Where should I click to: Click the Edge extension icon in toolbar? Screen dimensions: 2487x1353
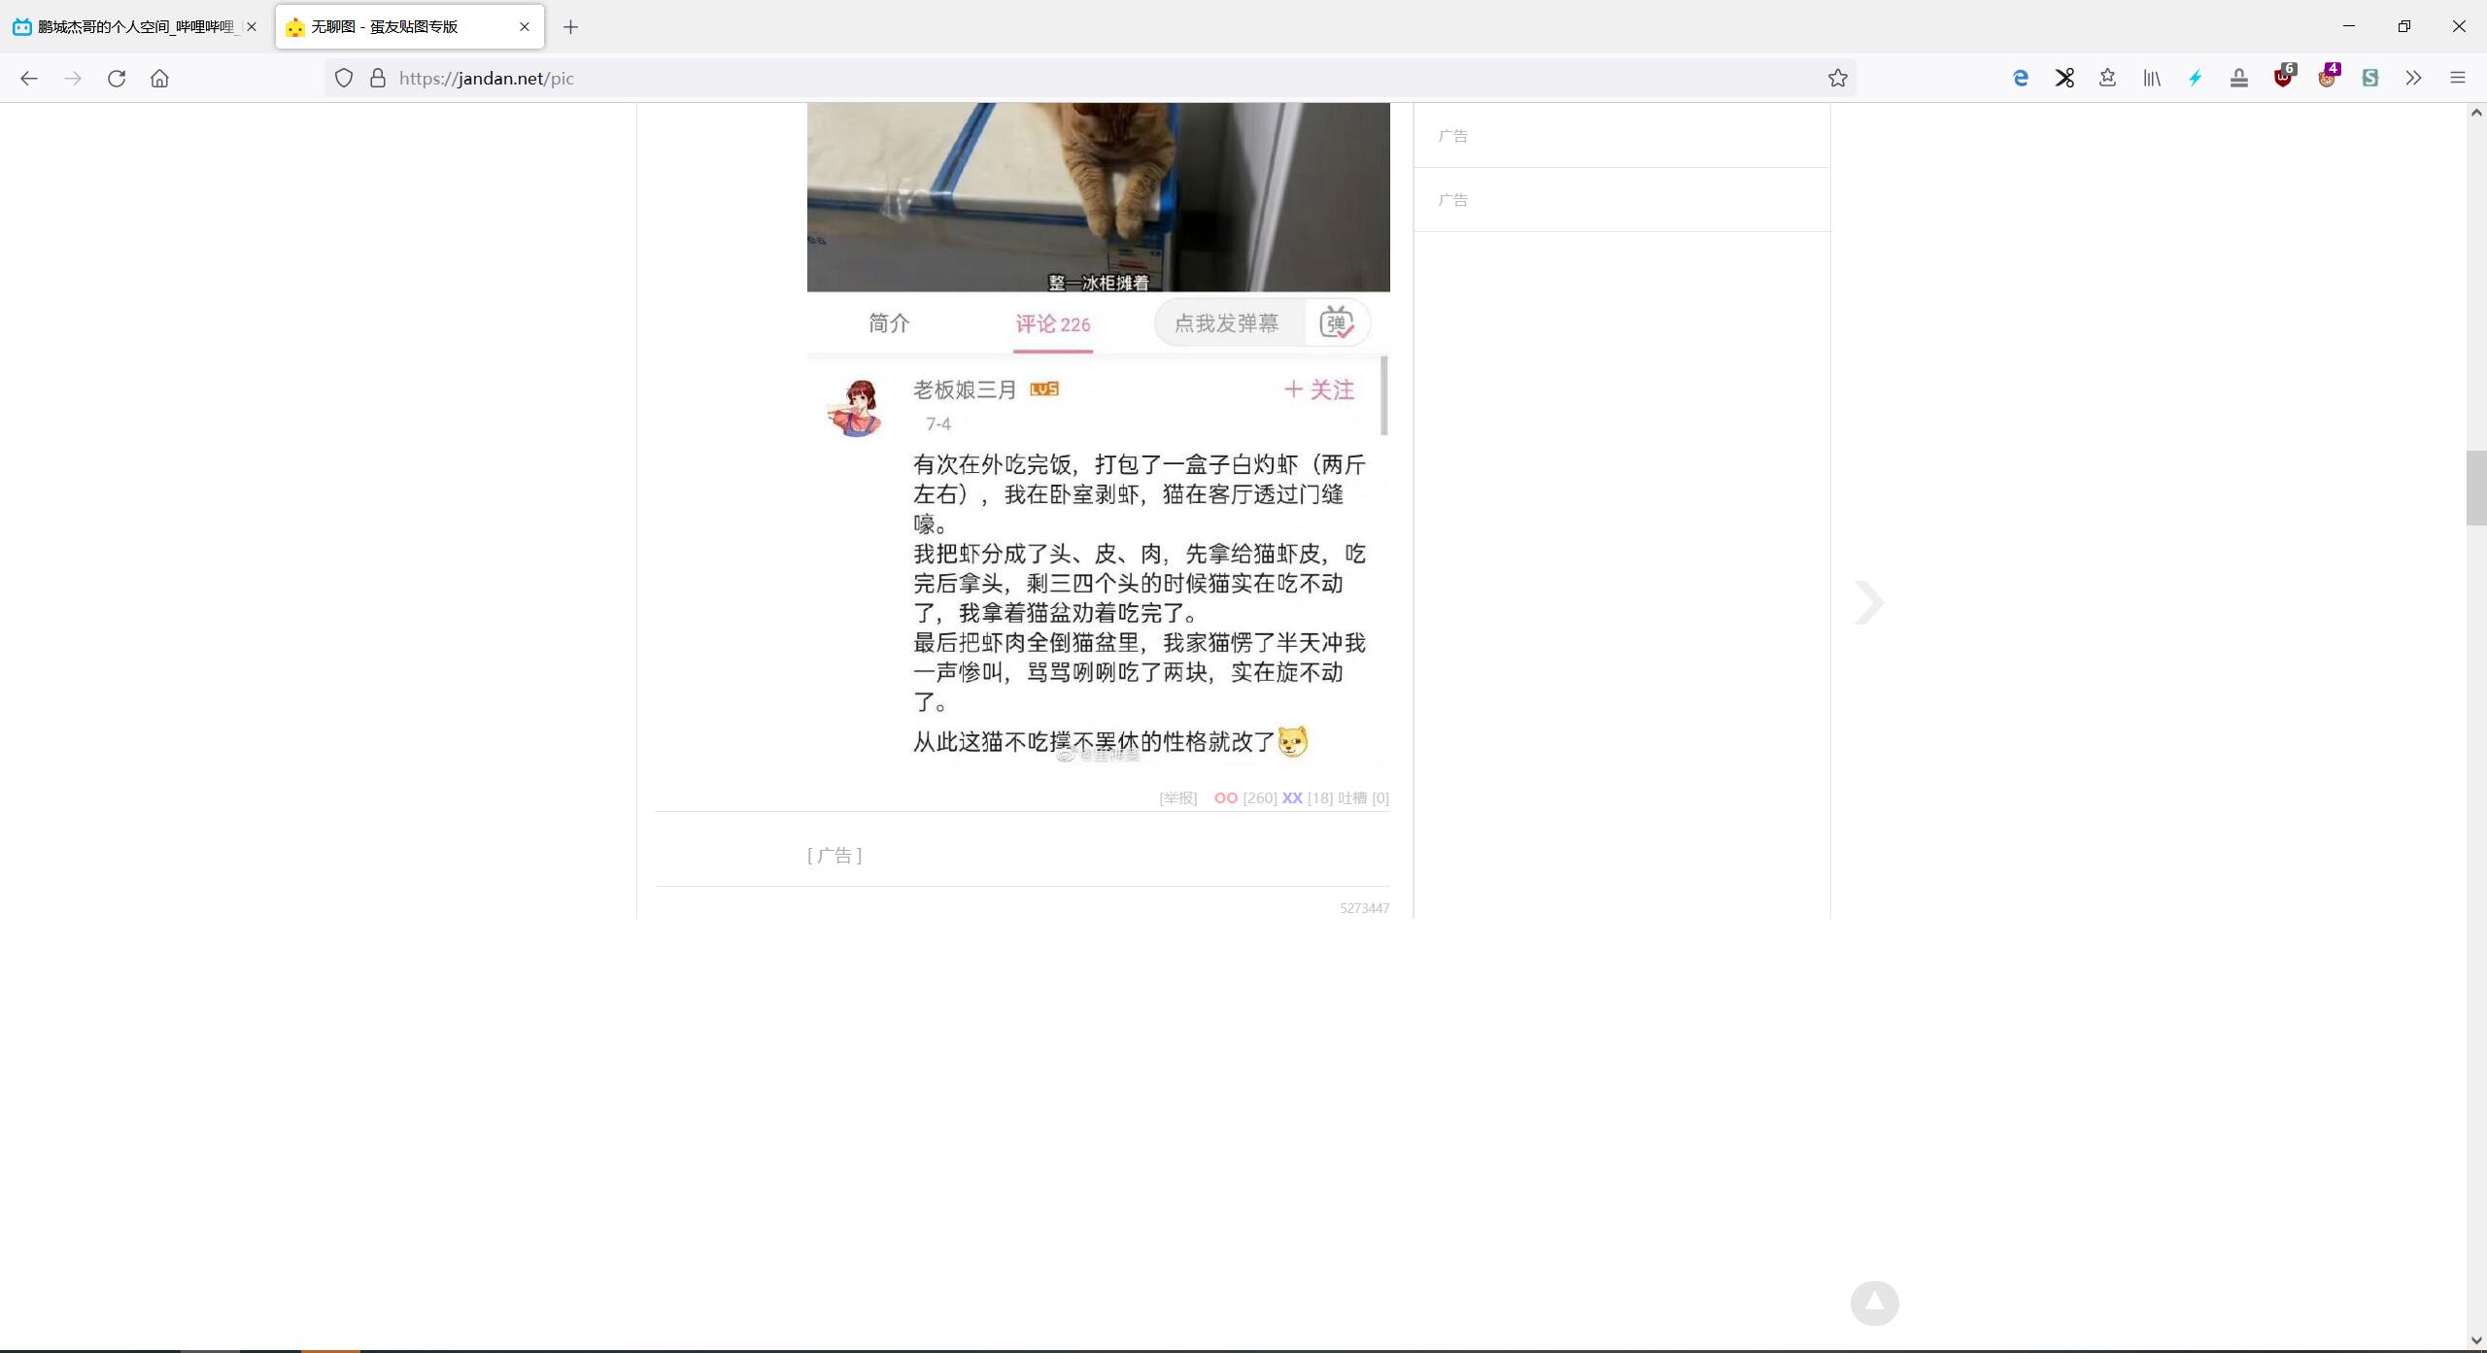click(2021, 79)
